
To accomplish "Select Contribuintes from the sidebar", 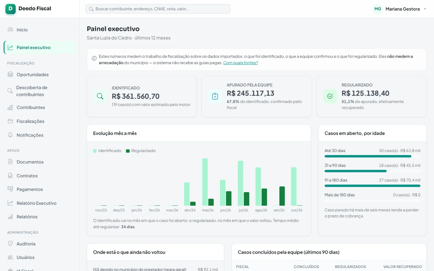I will tap(40, 107).
